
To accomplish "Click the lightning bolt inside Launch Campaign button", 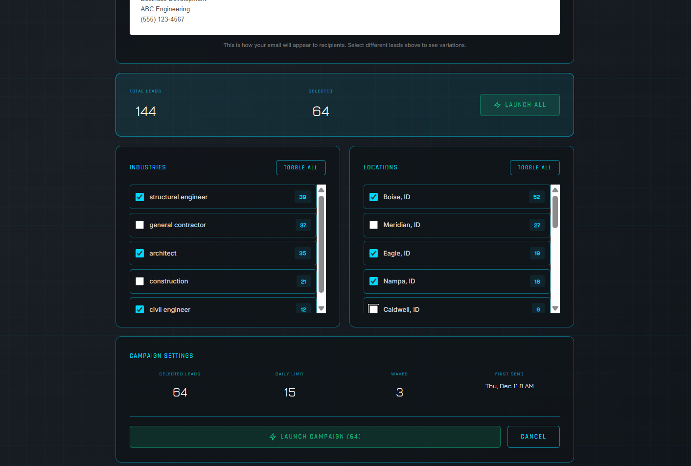I will click(x=273, y=437).
